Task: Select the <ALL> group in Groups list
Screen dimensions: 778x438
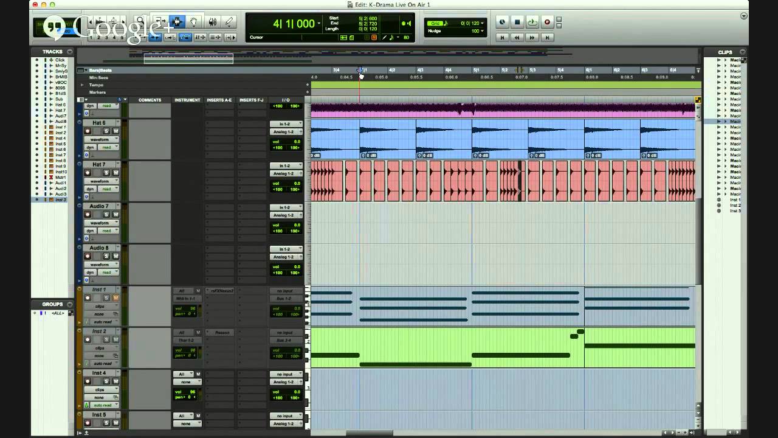Action: tap(58, 313)
